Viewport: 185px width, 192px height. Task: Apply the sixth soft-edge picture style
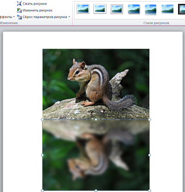(167, 9)
